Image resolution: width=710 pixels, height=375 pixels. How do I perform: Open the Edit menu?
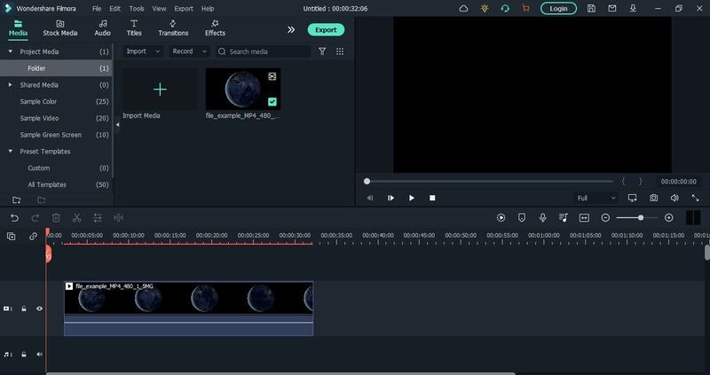[115, 9]
